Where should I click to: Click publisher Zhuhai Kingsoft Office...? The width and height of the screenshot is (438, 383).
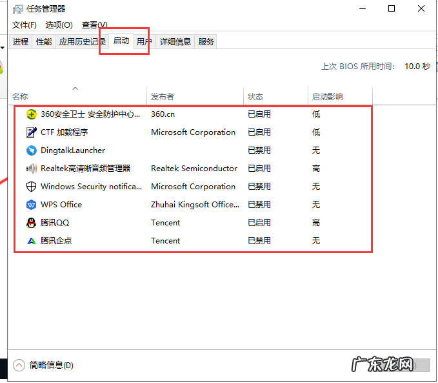(195, 205)
